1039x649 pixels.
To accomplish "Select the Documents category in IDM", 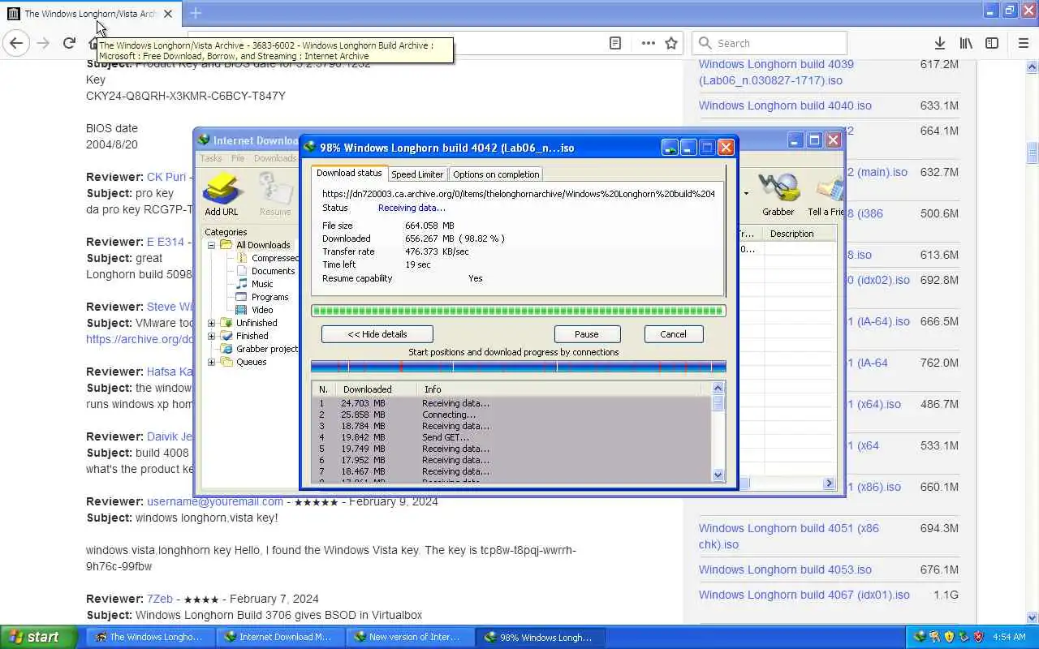I will [273, 271].
